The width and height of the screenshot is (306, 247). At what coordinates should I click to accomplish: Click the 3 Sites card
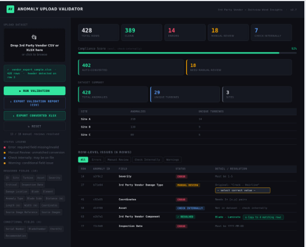click(x=257, y=95)
